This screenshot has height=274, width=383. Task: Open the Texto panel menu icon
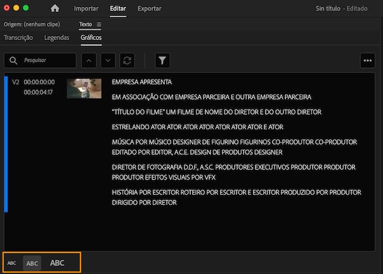click(99, 25)
